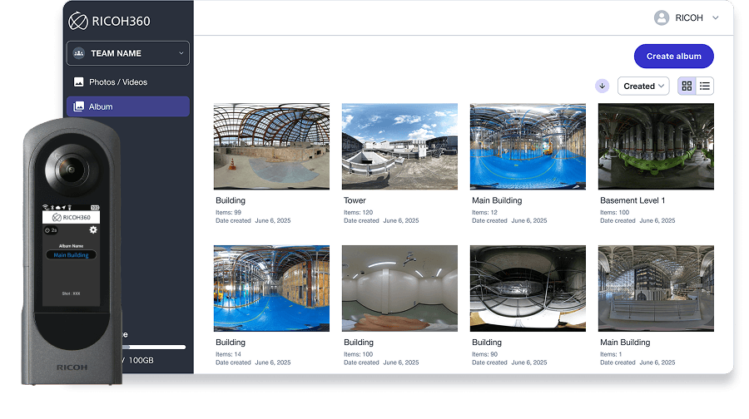Open Photos / Videos in the sidebar
This screenshot has width=749, height=419.
(x=118, y=82)
